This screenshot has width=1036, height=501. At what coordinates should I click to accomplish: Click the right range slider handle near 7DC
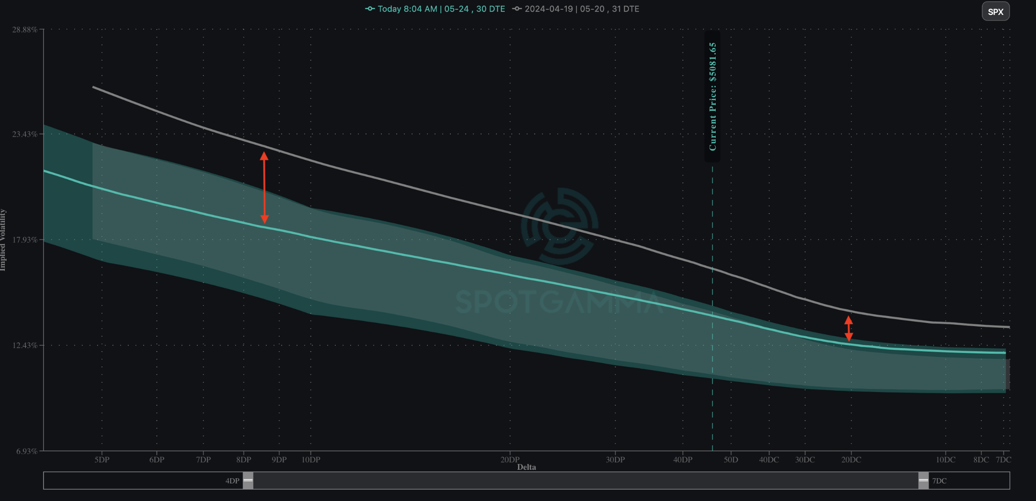(x=923, y=480)
